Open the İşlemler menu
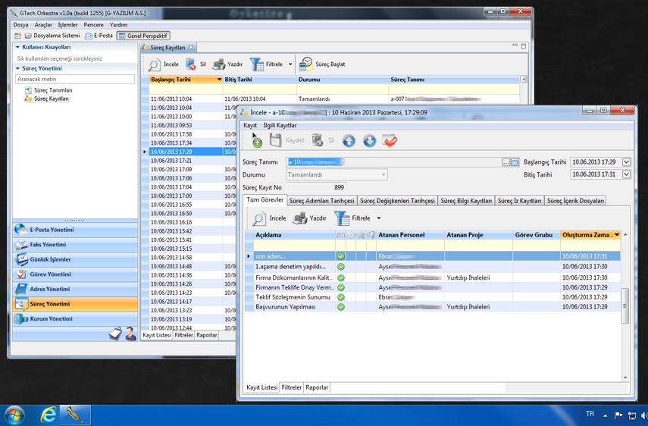The image size is (648, 426). pyautogui.click(x=67, y=25)
